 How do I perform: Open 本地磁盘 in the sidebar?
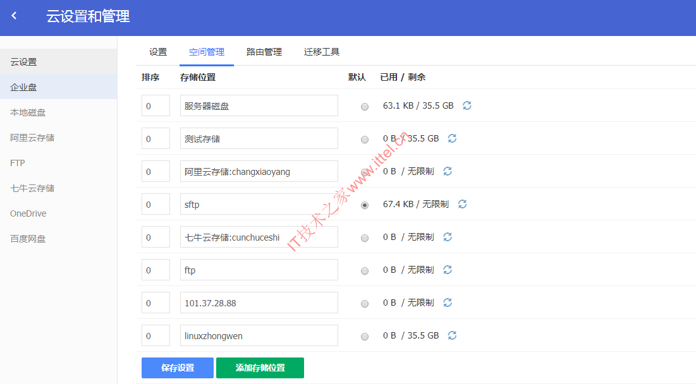click(x=59, y=112)
